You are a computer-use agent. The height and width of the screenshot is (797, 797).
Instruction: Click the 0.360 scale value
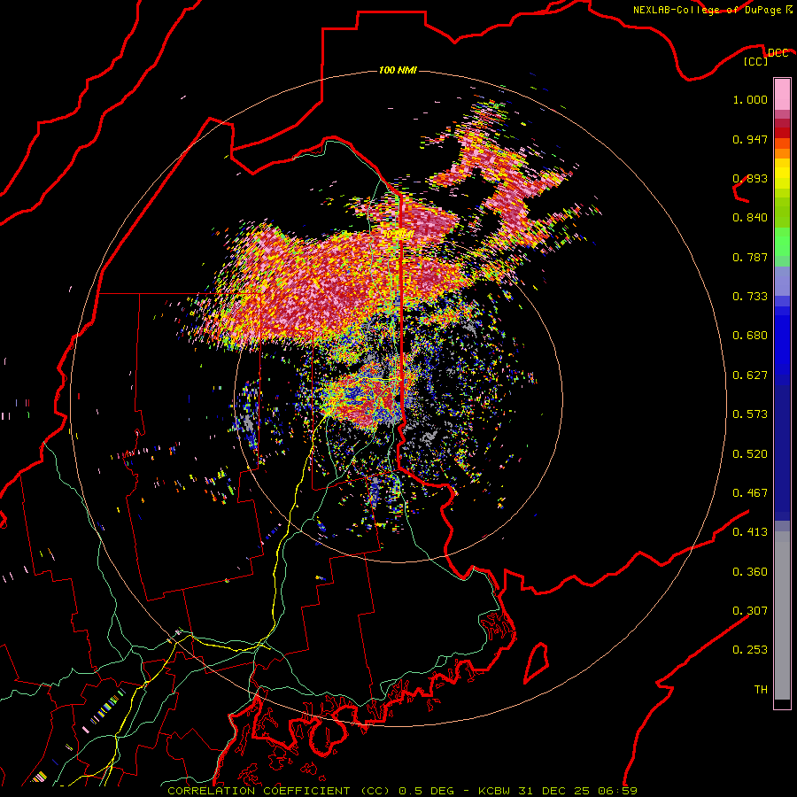pyautogui.click(x=750, y=572)
